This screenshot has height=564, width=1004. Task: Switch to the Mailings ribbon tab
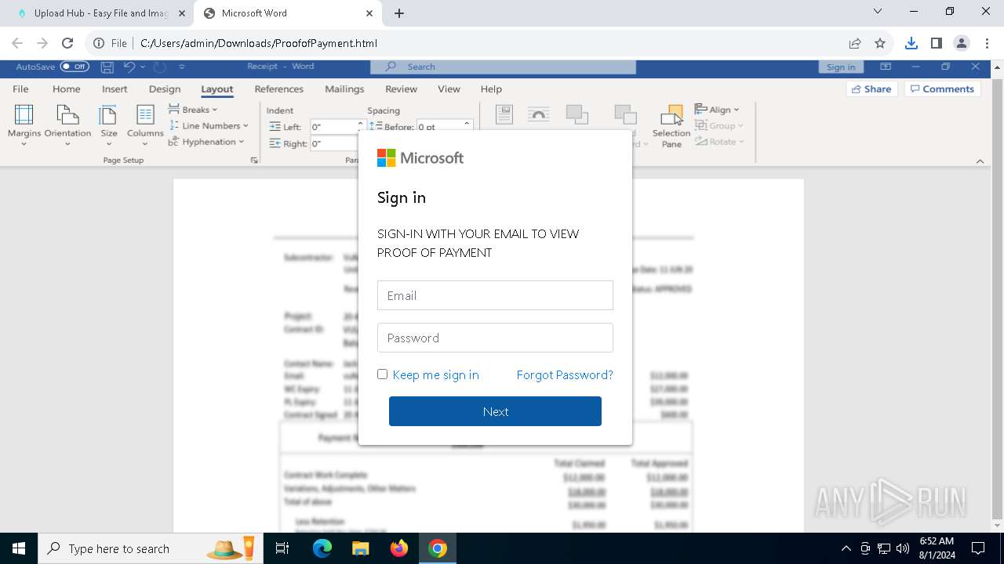344,89
